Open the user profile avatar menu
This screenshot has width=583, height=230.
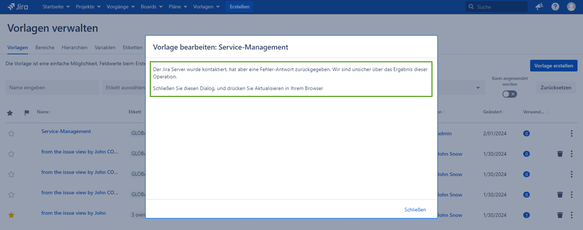[x=571, y=7]
